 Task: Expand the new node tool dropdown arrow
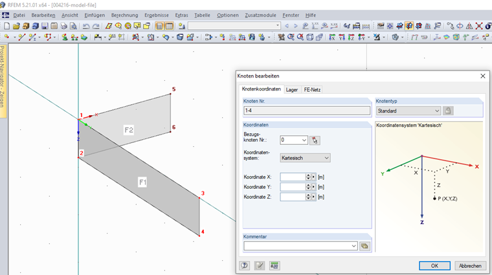coord(14,38)
